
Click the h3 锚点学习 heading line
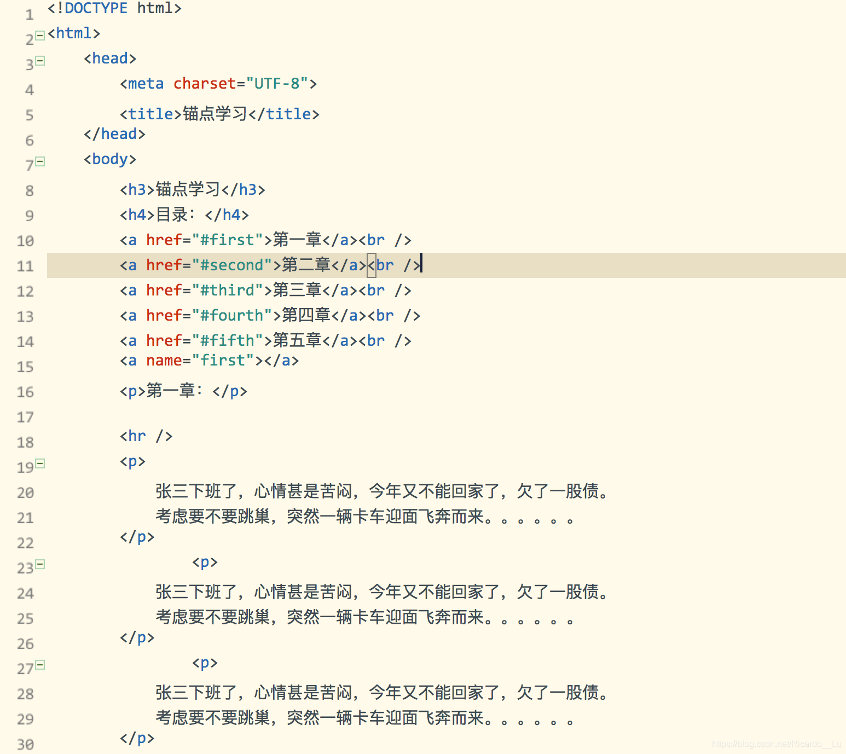coord(193,189)
